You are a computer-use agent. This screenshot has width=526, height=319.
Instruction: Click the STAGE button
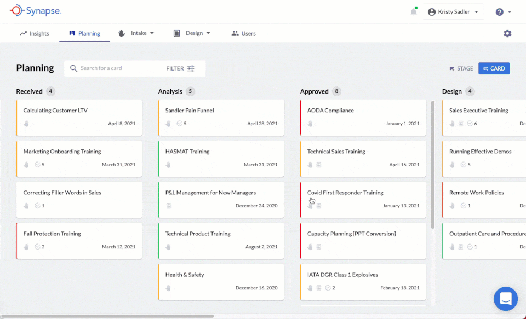coord(461,68)
